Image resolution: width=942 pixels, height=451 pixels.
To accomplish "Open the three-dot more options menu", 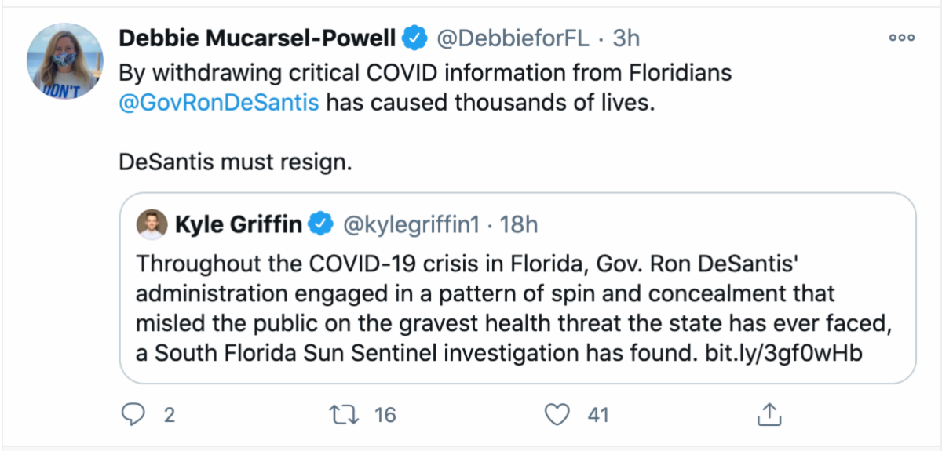I will coord(901,38).
